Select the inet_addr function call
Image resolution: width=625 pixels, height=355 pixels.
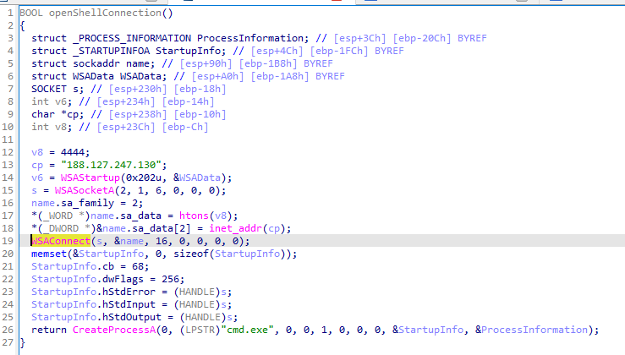pos(235,228)
